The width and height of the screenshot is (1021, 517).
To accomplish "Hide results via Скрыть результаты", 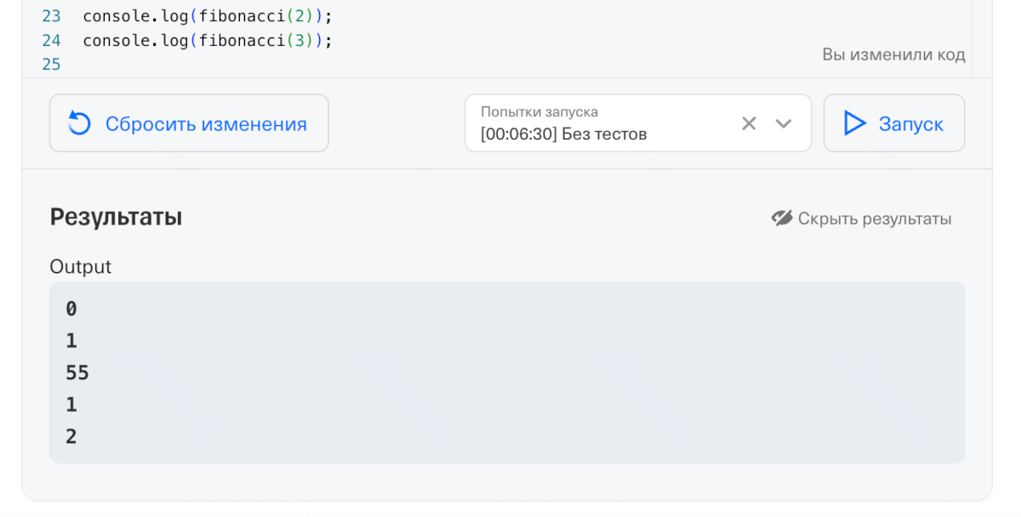I will tap(861, 219).
